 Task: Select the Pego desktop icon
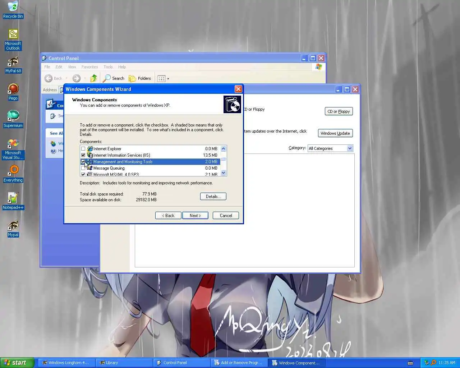coord(13,92)
